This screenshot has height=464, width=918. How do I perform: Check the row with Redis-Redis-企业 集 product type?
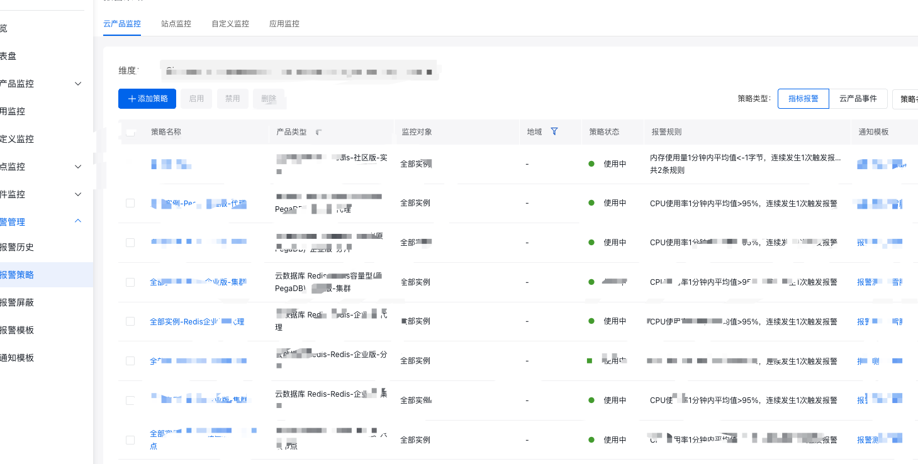click(130, 400)
